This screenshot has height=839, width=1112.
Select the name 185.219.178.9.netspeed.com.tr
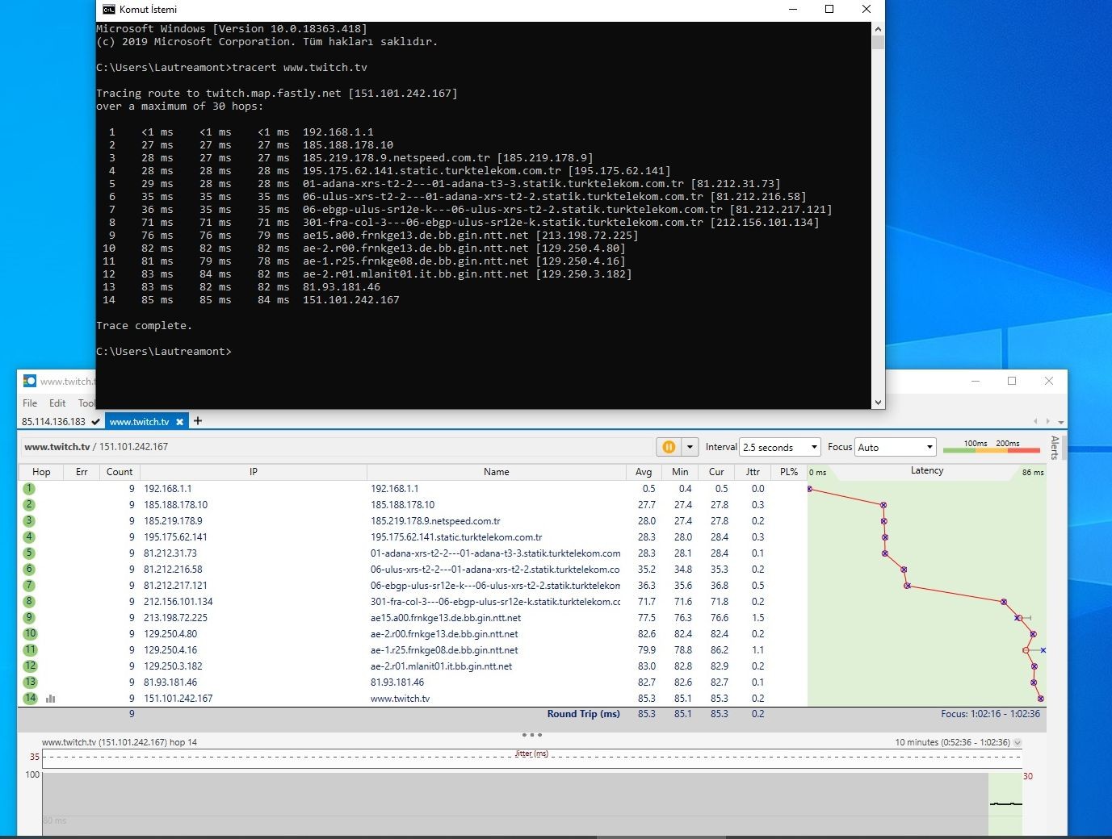tap(435, 521)
